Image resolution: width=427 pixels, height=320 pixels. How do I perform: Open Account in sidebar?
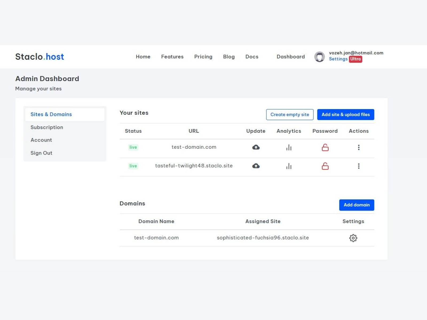pos(41,140)
